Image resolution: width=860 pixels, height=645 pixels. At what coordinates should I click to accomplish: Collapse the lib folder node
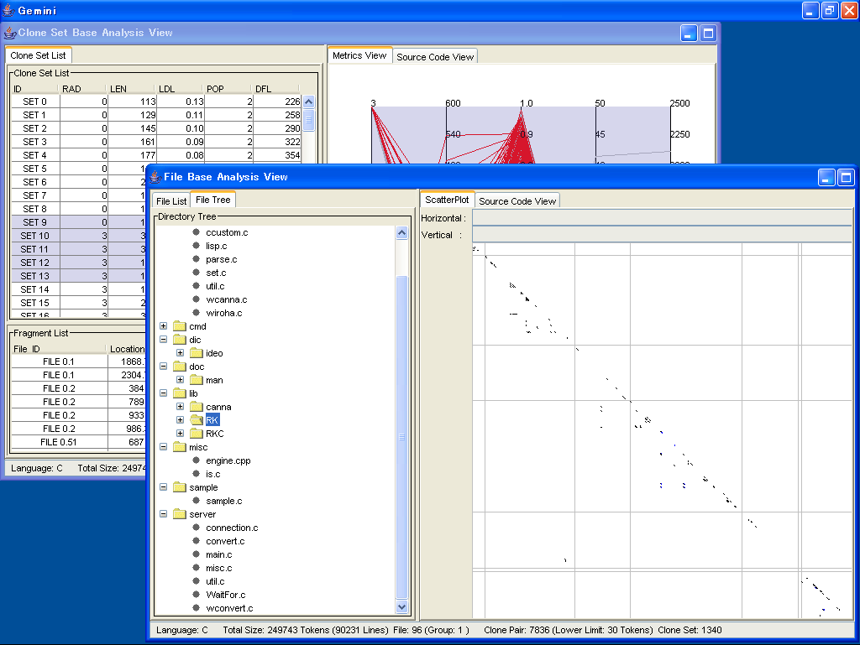[163, 393]
